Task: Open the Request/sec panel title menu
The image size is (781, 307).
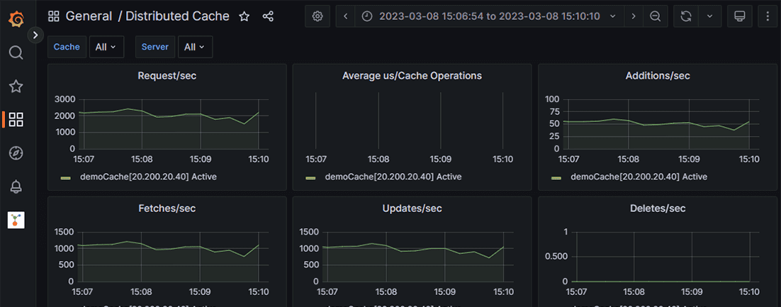Action: pyautogui.click(x=167, y=76)
